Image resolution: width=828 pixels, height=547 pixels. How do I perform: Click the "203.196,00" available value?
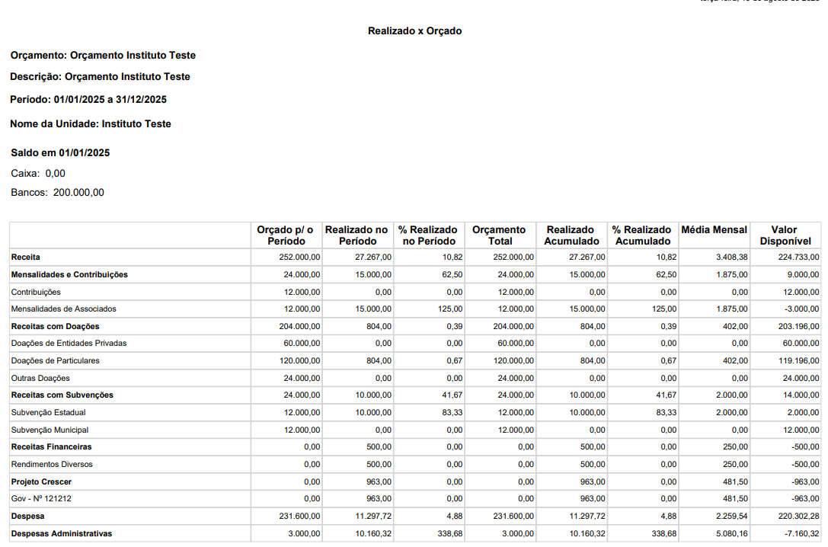(798, 326)
